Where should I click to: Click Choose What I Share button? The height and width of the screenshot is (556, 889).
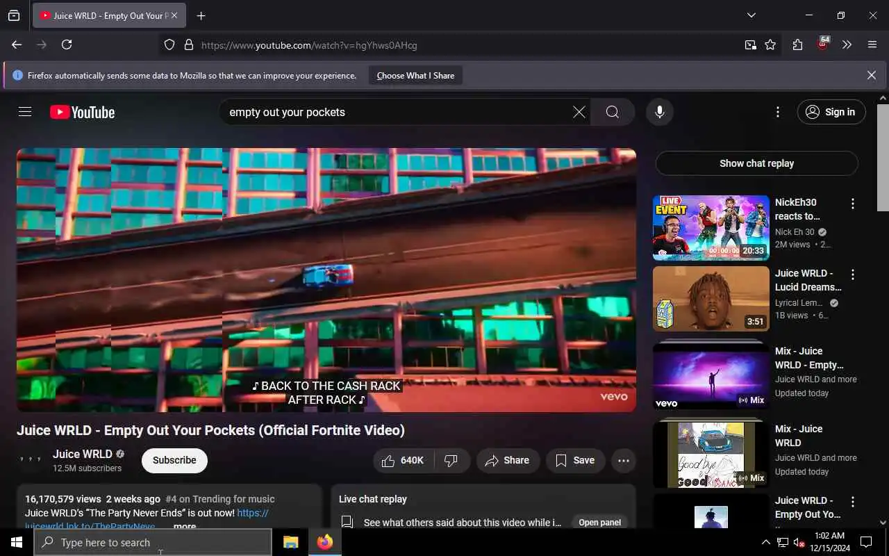(x=415, y=75)
